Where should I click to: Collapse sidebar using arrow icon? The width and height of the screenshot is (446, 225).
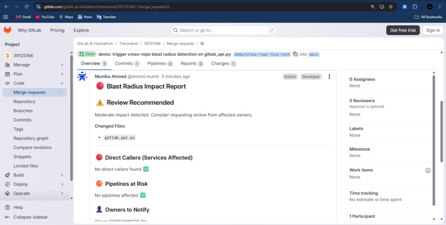pos(7,217)
